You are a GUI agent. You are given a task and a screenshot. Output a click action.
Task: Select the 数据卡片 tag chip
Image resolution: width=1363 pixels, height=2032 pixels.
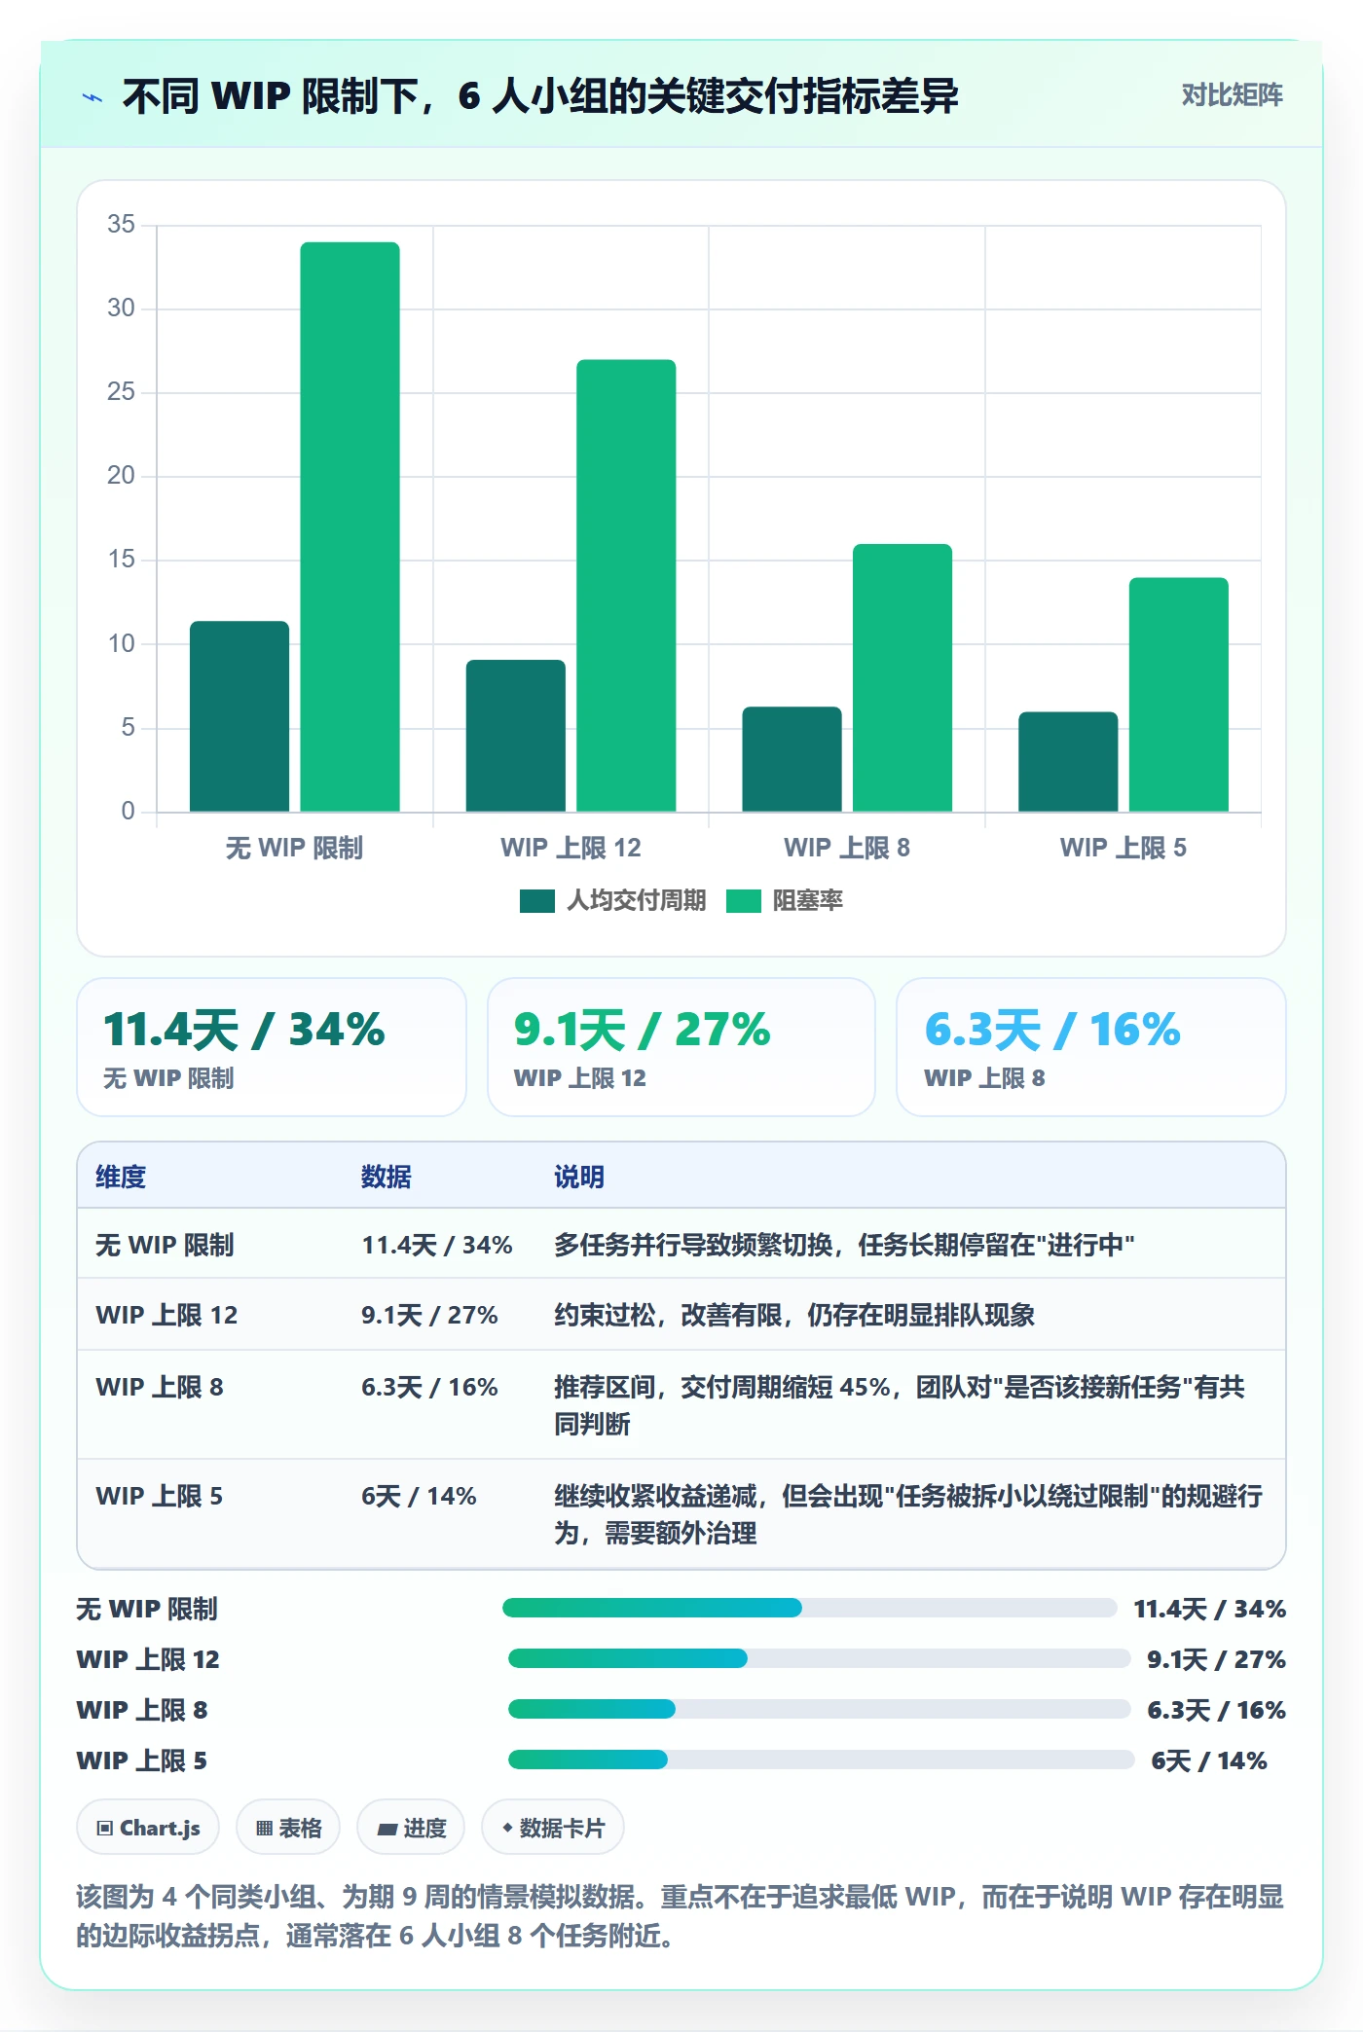pyautogui.click(x=553, y=1828)
